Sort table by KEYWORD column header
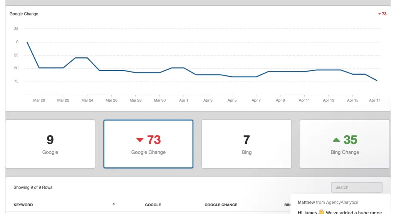This screenshot has width=396, height=214. [23, 205]
